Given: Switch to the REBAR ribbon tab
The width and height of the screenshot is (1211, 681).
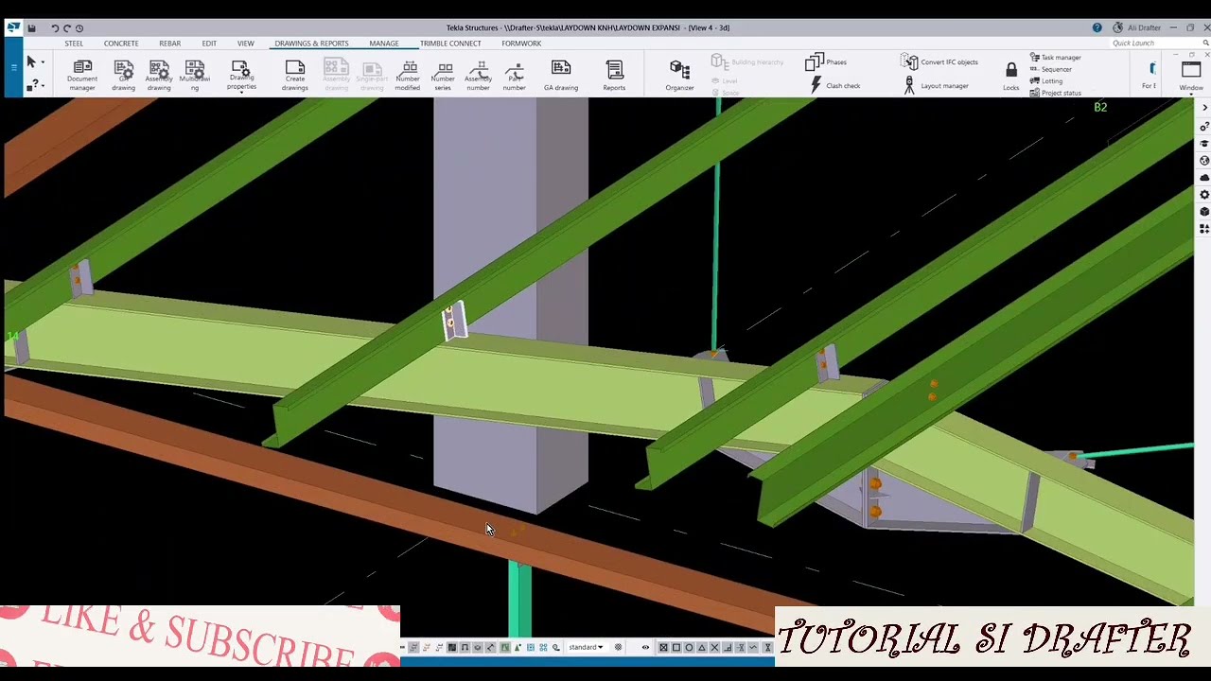Looking at the screenshot, I should [x=170, y=44].
